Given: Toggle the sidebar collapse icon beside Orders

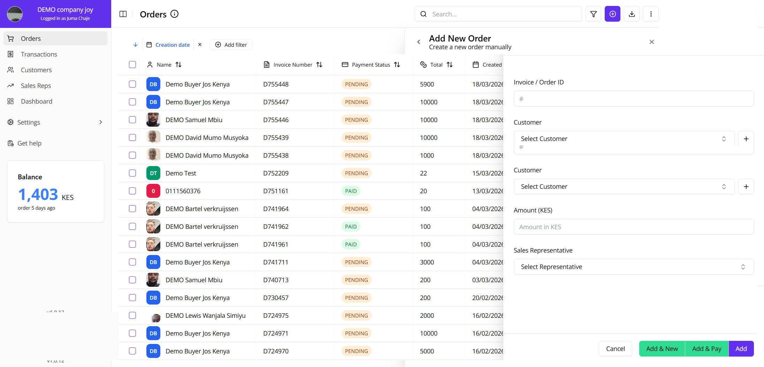Looking at the screenshot, I should [123, 14].
